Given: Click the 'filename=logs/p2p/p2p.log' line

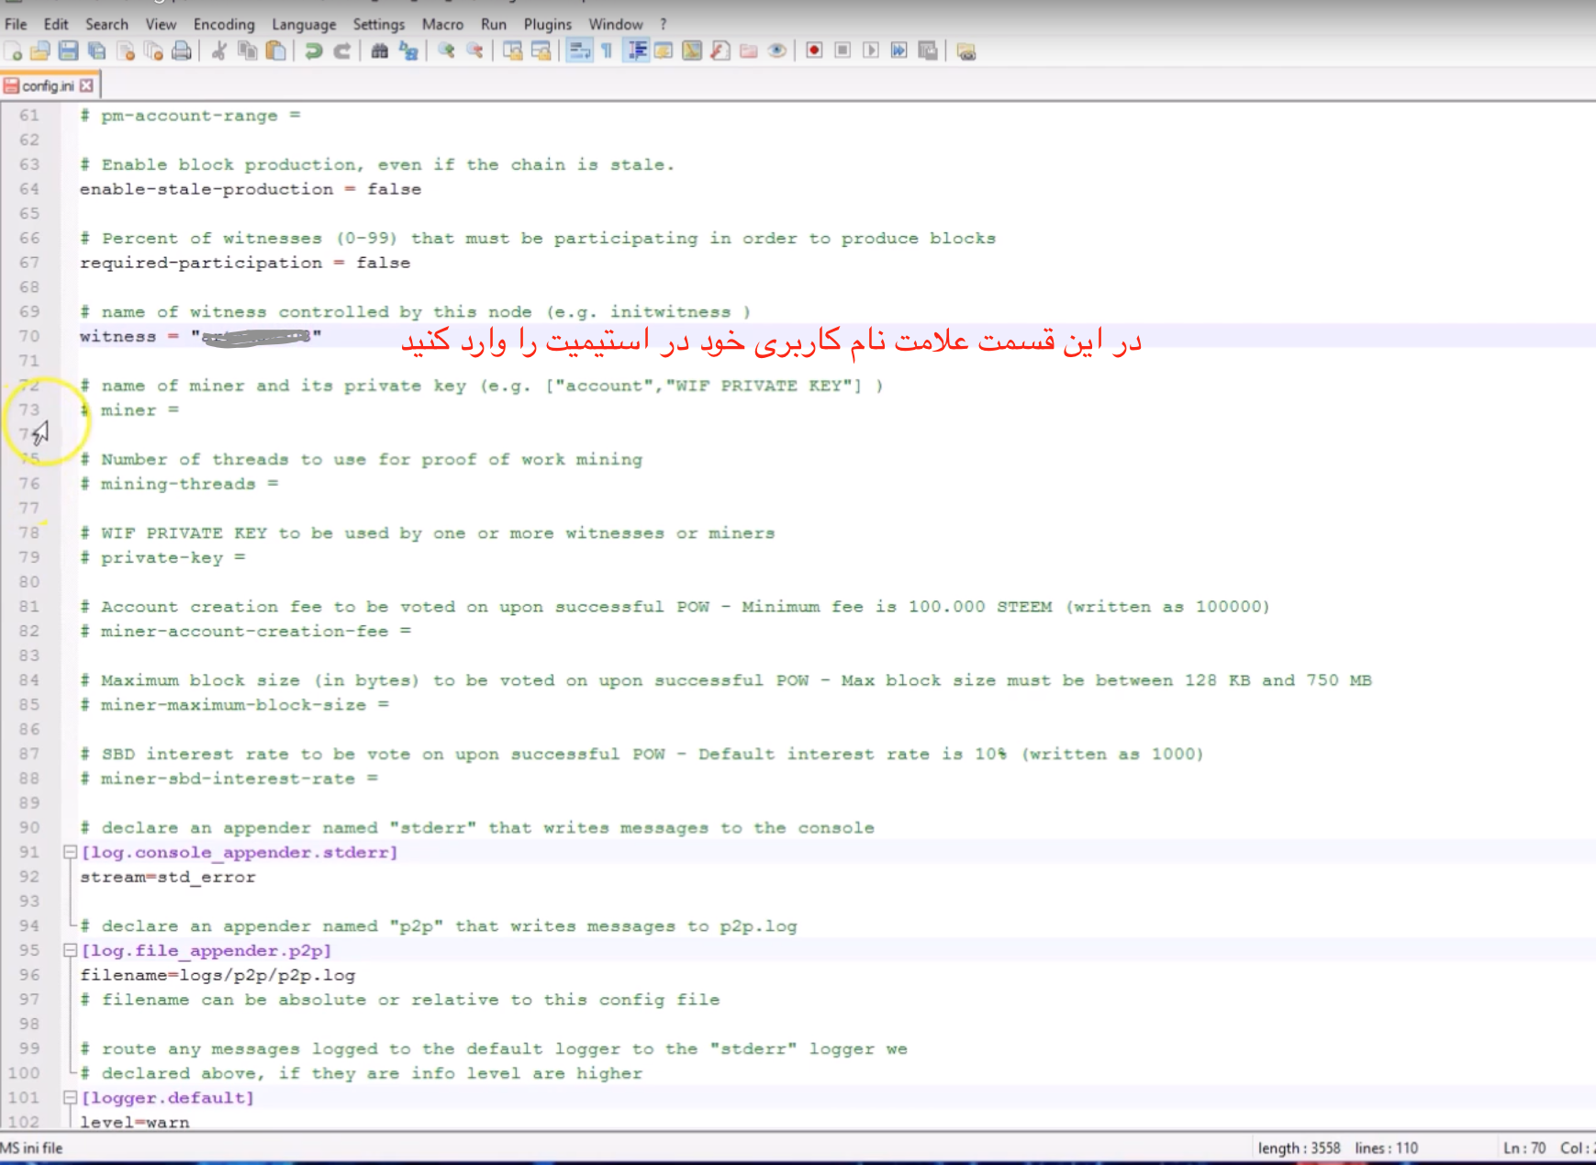Looking at the screenshot, I should click(217, 975).
